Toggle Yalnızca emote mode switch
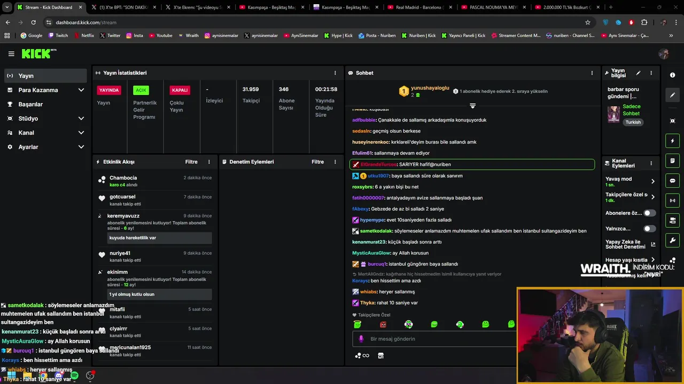 [x=649, y=229]
